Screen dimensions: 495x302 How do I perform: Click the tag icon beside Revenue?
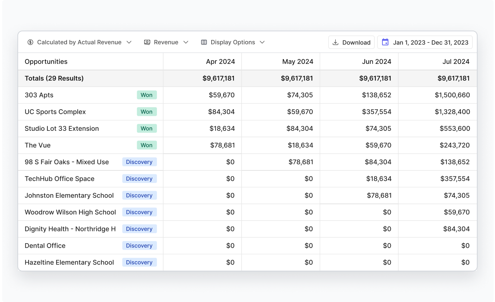(x=147, y=42)
